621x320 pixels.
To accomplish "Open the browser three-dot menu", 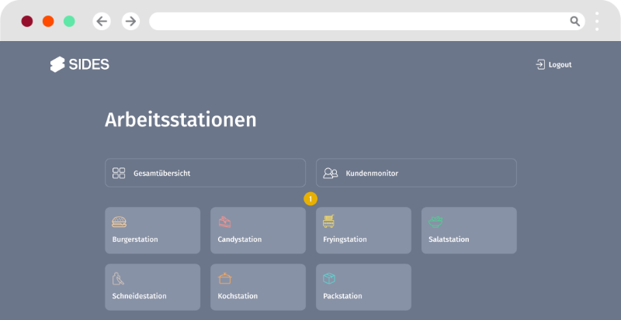I will (597, 22).
